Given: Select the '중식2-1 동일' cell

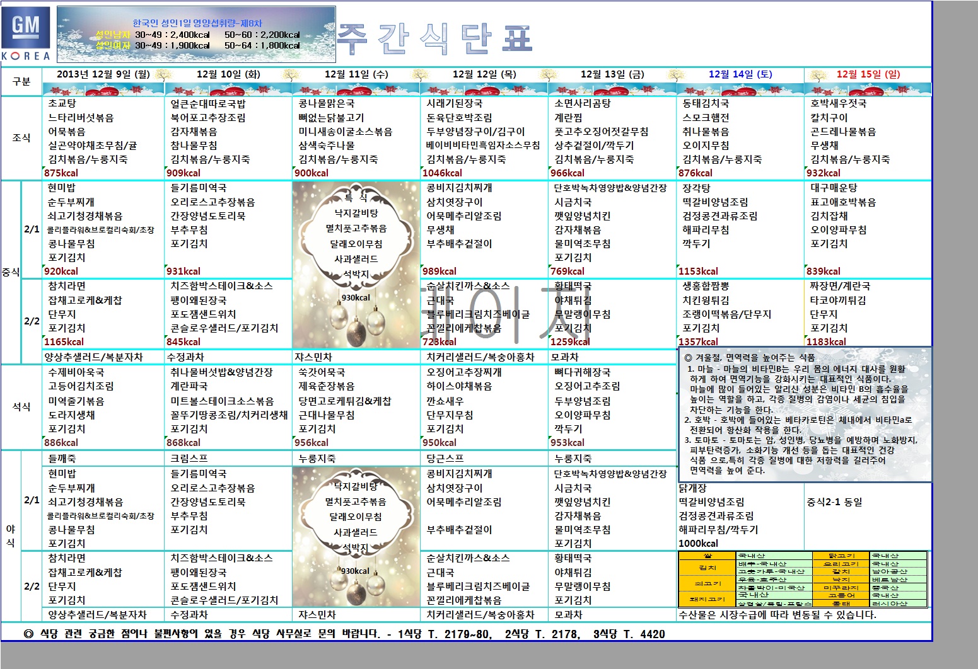Looking at the screenshot, I should (834, 502).
